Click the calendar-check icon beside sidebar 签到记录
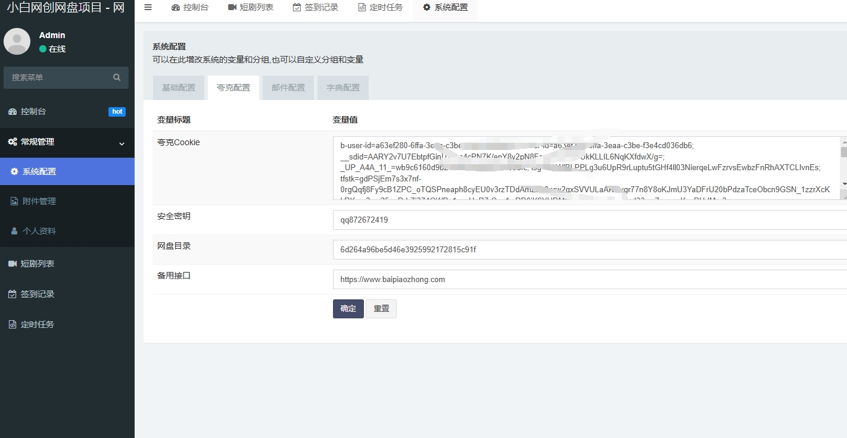This screenshot has width=847, height=438. pos(12,294)
